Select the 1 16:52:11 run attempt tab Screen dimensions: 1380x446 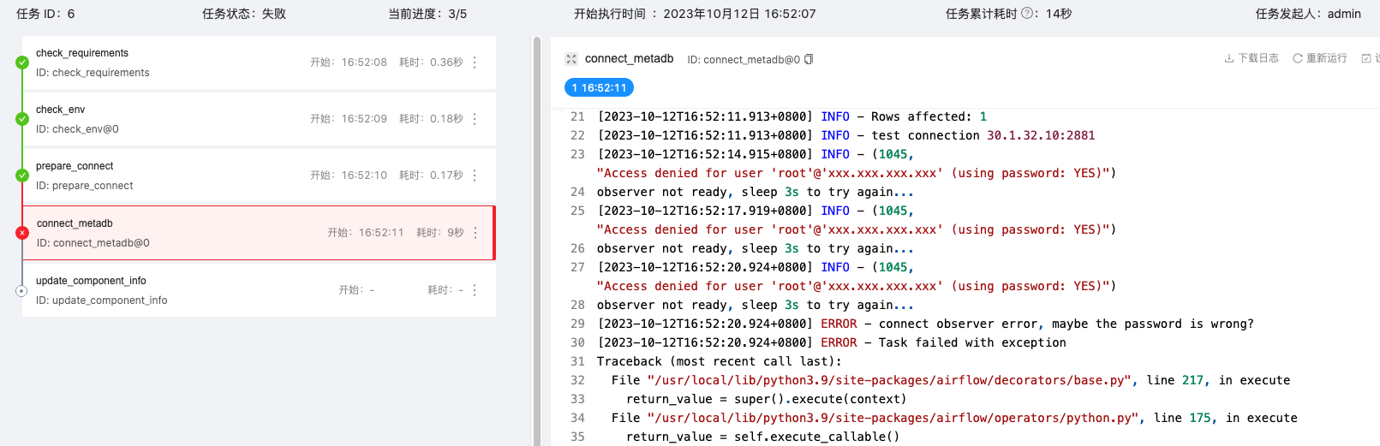599,87
